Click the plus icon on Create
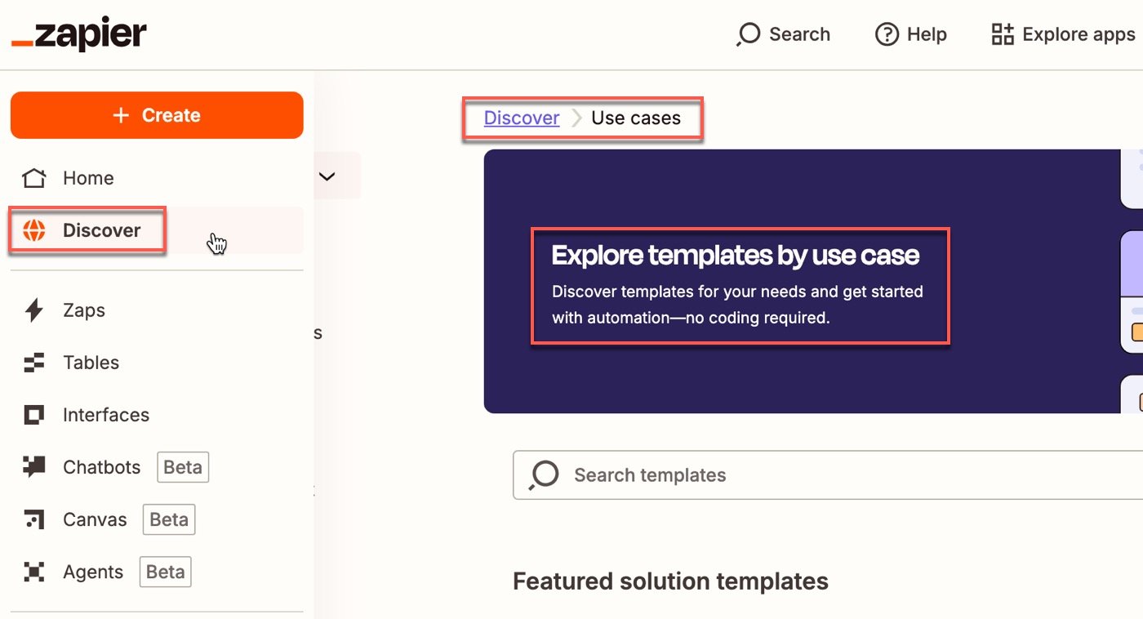 tap(121, 115)
